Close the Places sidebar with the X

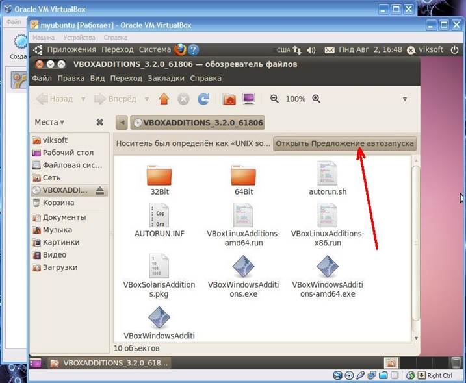(x=100, y=122)
